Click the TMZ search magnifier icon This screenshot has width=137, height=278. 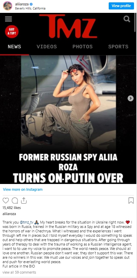point(127,19)
